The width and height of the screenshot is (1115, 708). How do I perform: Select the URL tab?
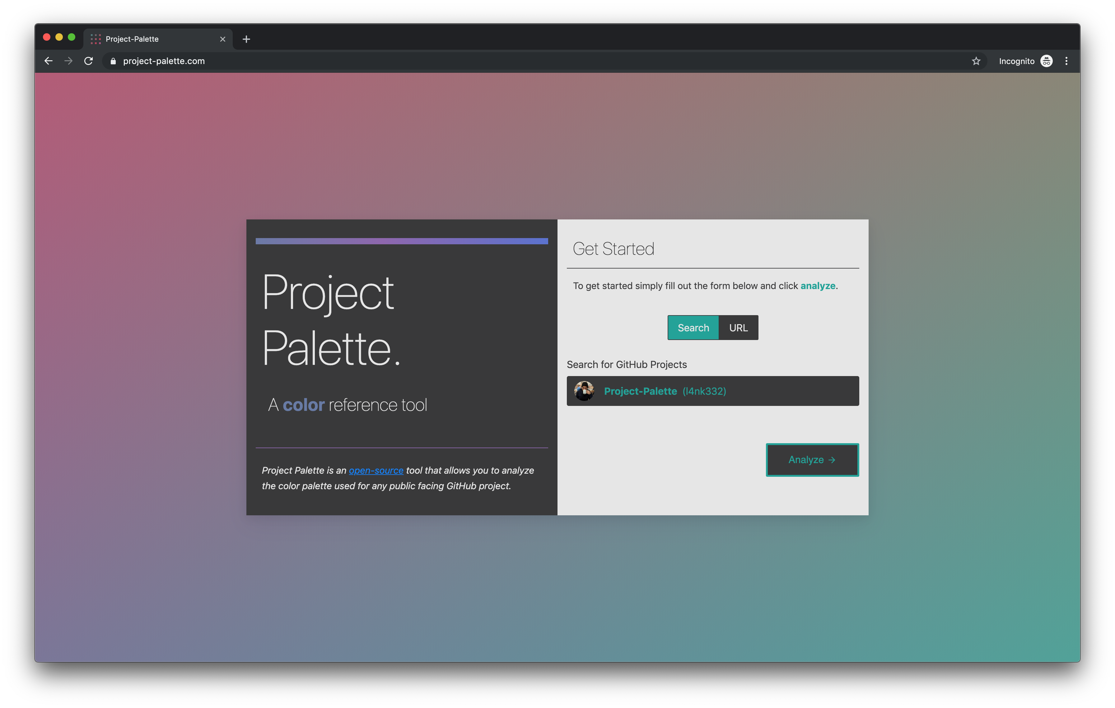[x=738, y=327]
